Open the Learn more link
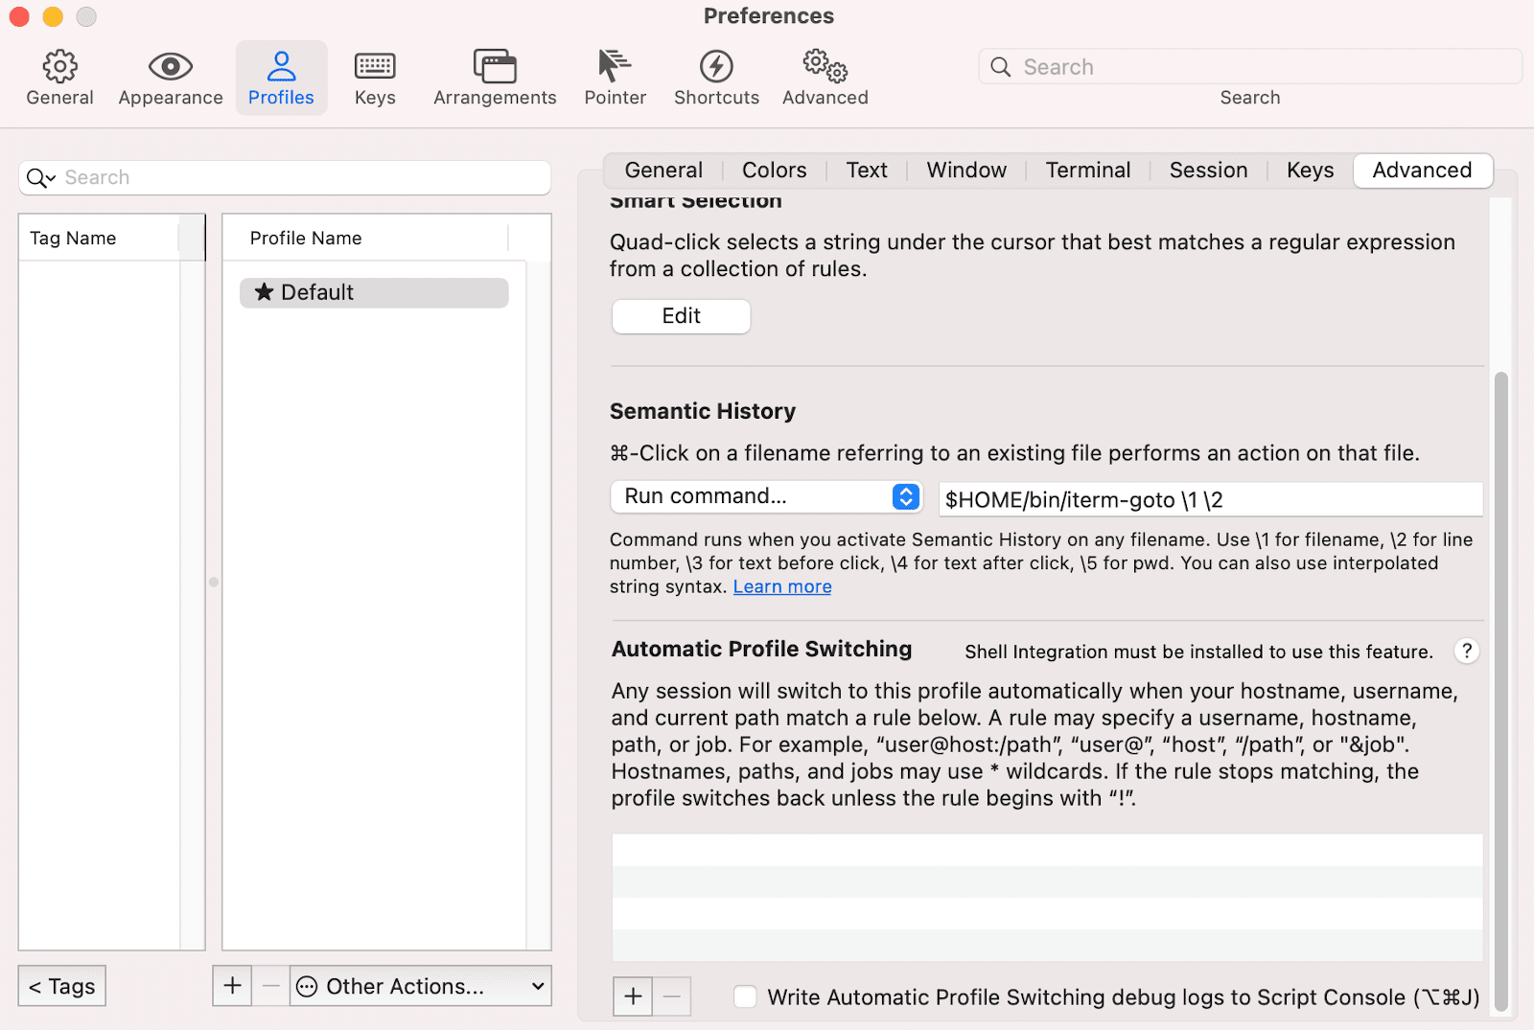1534x1030 pixels. [782, 587]
